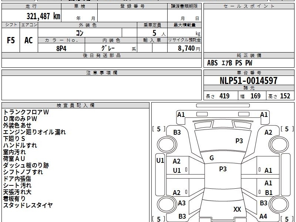Image resolution: width=296 pixels, height=222 pixels.
Task: Click the chassis number NLP51-0014597
Action: (249, 81)
